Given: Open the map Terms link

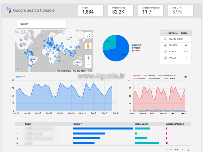Looking at the screenshot, I should [90, 71].
